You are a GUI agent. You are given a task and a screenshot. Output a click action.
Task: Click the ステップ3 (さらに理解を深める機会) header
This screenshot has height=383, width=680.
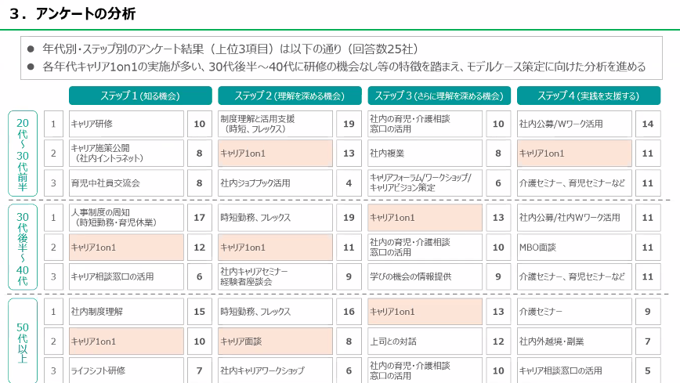(439, 96)
